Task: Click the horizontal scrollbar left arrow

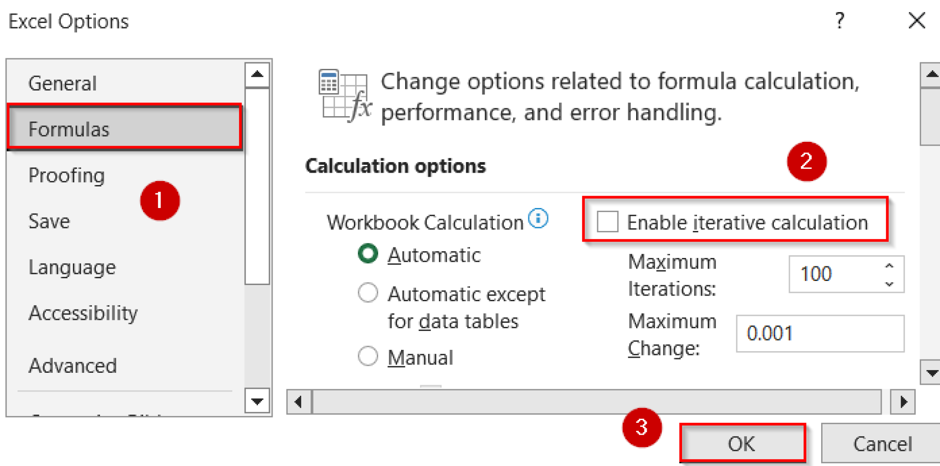Action: [x=298, y=402]
